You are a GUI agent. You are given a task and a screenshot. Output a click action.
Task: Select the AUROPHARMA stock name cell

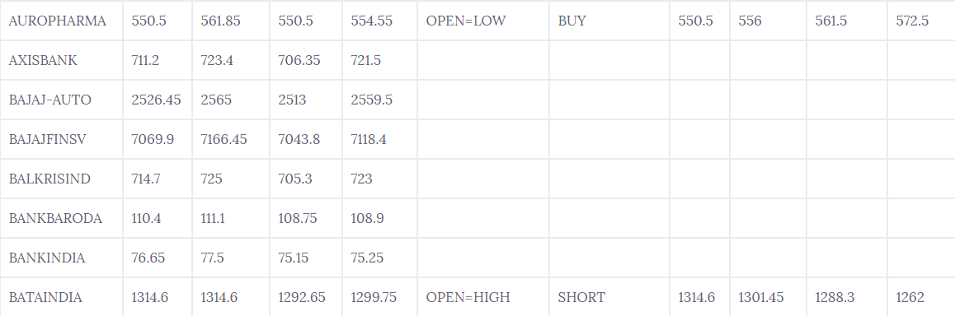(62, 21)
